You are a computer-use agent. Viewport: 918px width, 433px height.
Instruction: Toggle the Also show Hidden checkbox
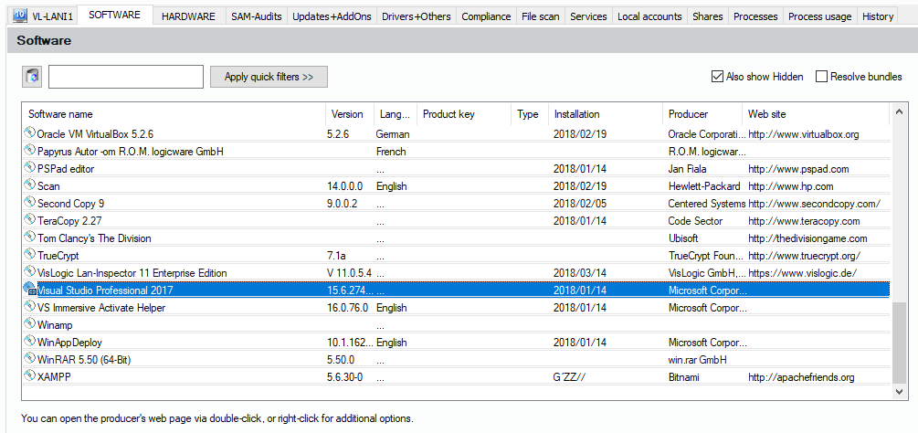717,77
